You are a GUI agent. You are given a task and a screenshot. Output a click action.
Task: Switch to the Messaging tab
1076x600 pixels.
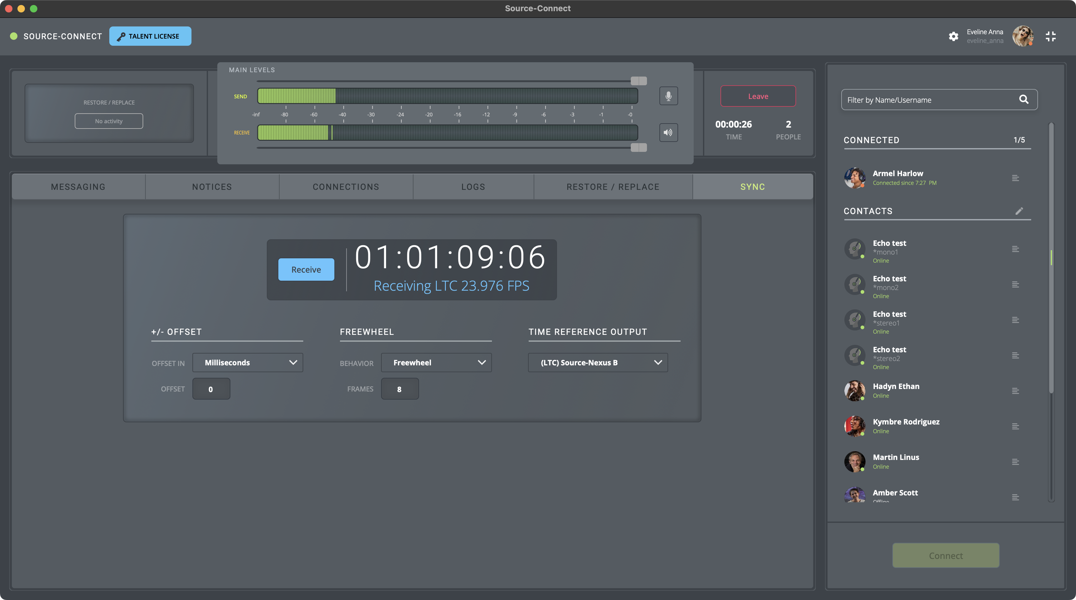click(x=78, y=187)
